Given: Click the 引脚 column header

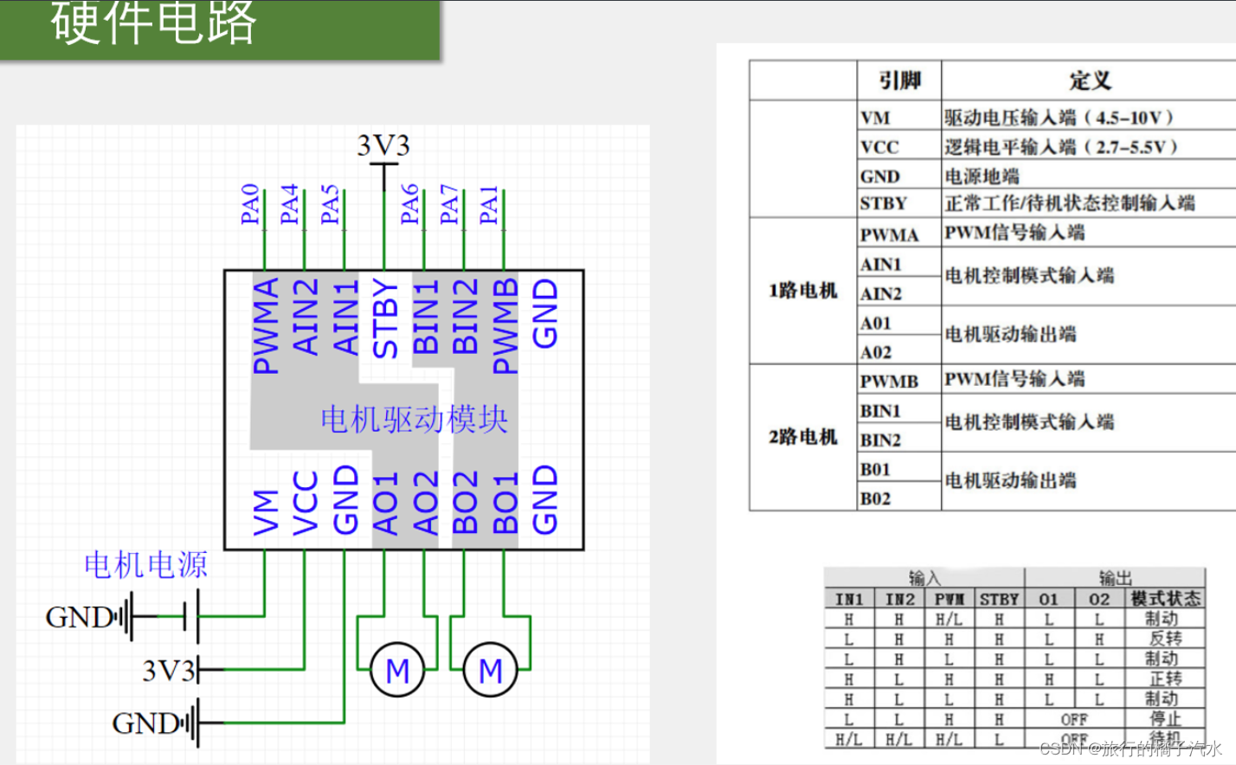Looking at the screenshot, I should pos(899,80).
